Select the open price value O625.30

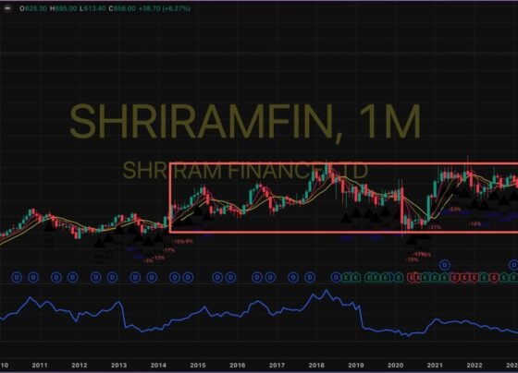tap(33, 8)
